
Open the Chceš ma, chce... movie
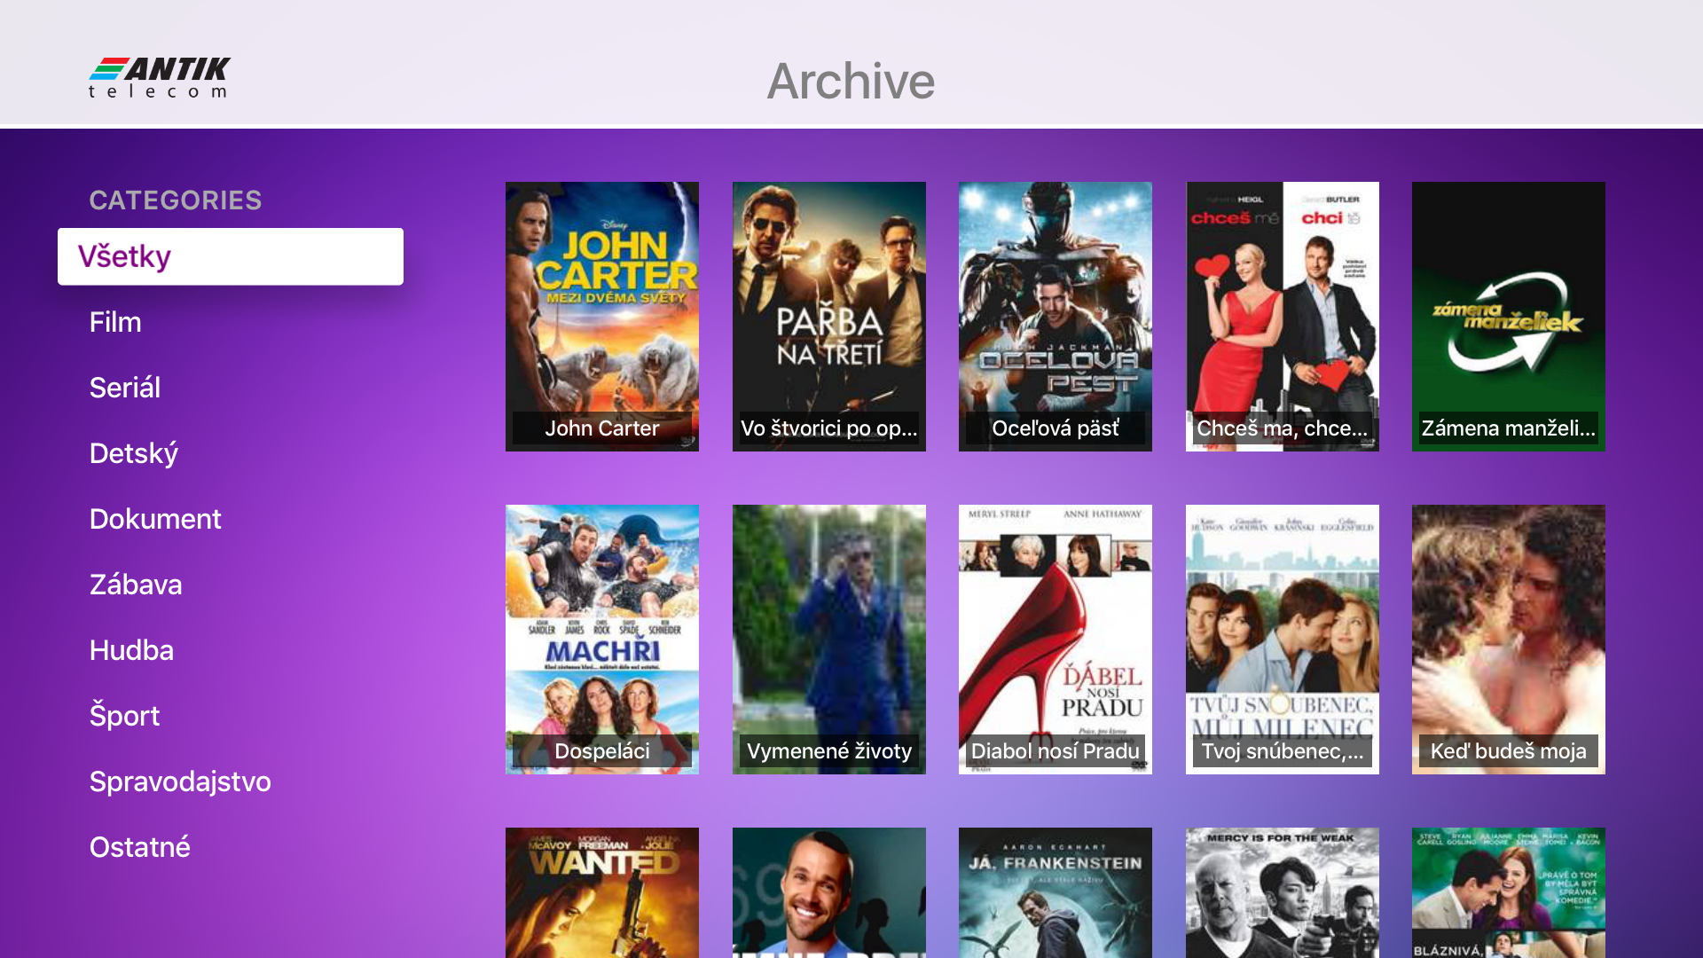1283,317
